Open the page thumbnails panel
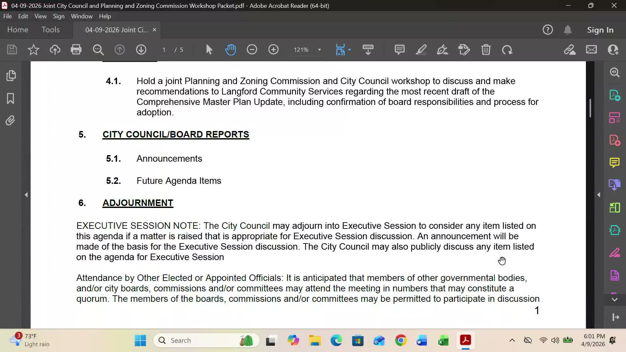Screen dimensions: 626x352 (10, 76)
